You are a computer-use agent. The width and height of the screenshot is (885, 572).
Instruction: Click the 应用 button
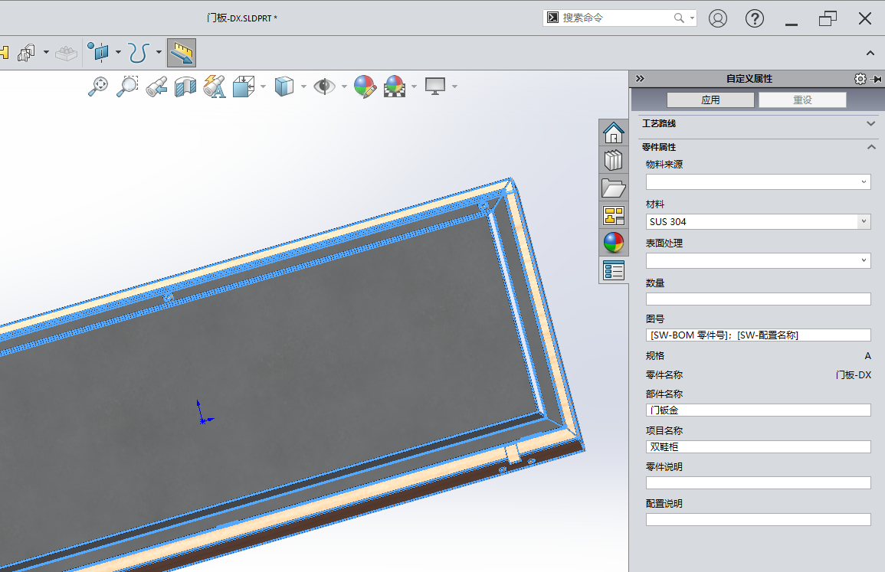[710, 100]
